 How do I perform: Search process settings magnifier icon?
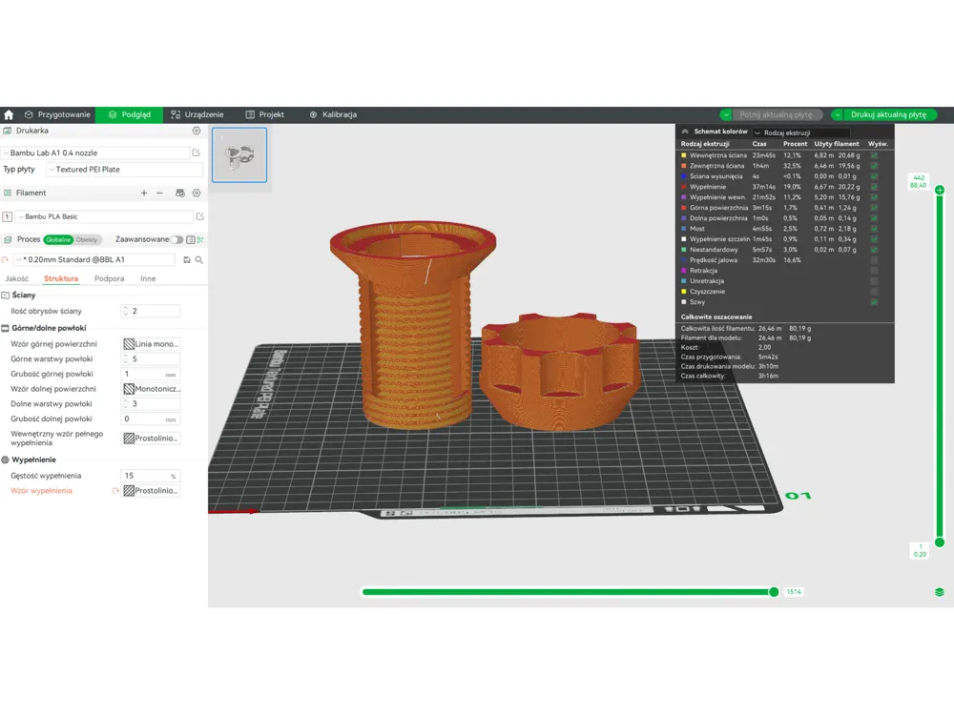(x=199, y=259)
